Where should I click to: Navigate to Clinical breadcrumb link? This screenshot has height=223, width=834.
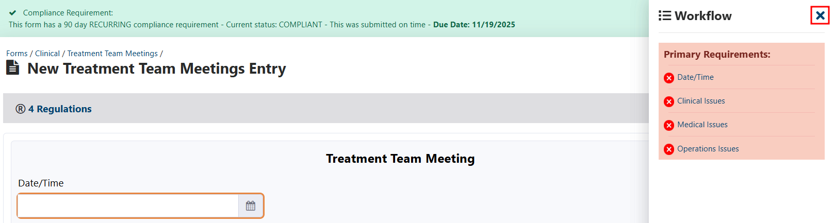tap(47, 54)
